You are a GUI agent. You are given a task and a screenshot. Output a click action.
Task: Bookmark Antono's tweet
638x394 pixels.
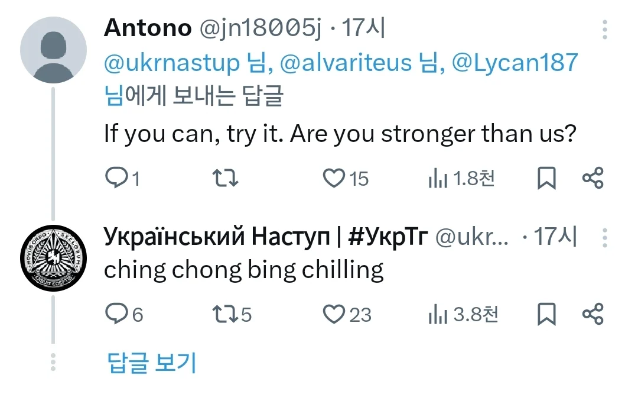(546, 178)
